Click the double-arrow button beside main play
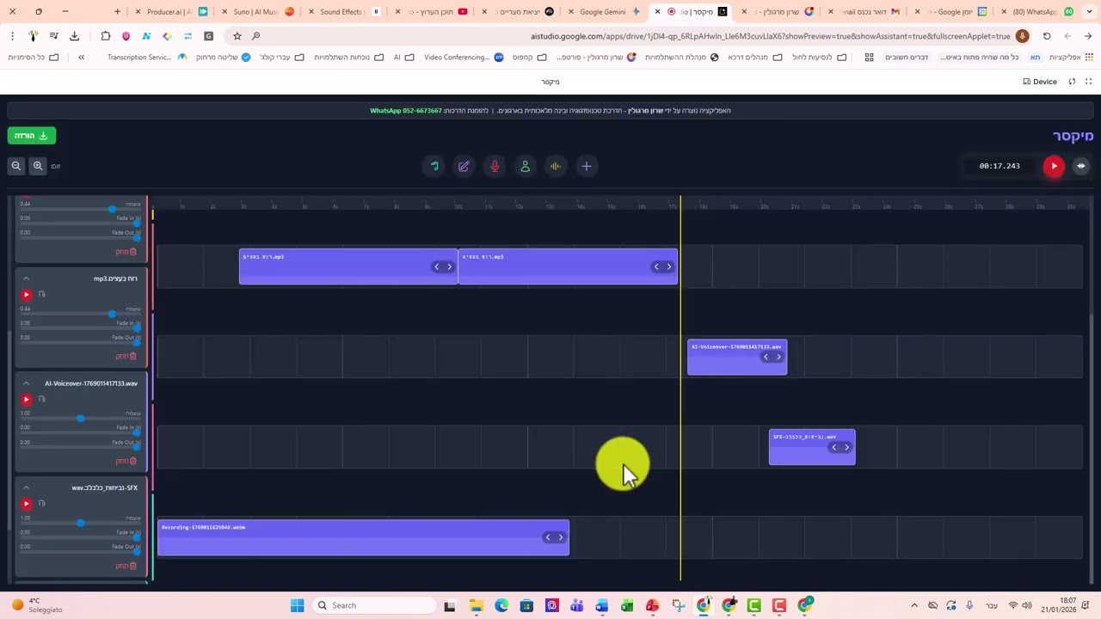The height and width of the screenshot is (619, 1101). point(1081,166)
